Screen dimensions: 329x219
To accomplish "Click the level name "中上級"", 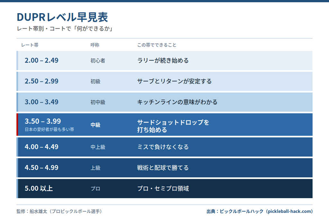I will click(98, 147).
